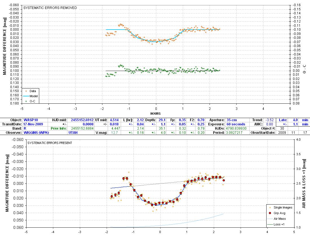Select the prior length value 2.14
310x235 pixels.
(x=140, y=128)
